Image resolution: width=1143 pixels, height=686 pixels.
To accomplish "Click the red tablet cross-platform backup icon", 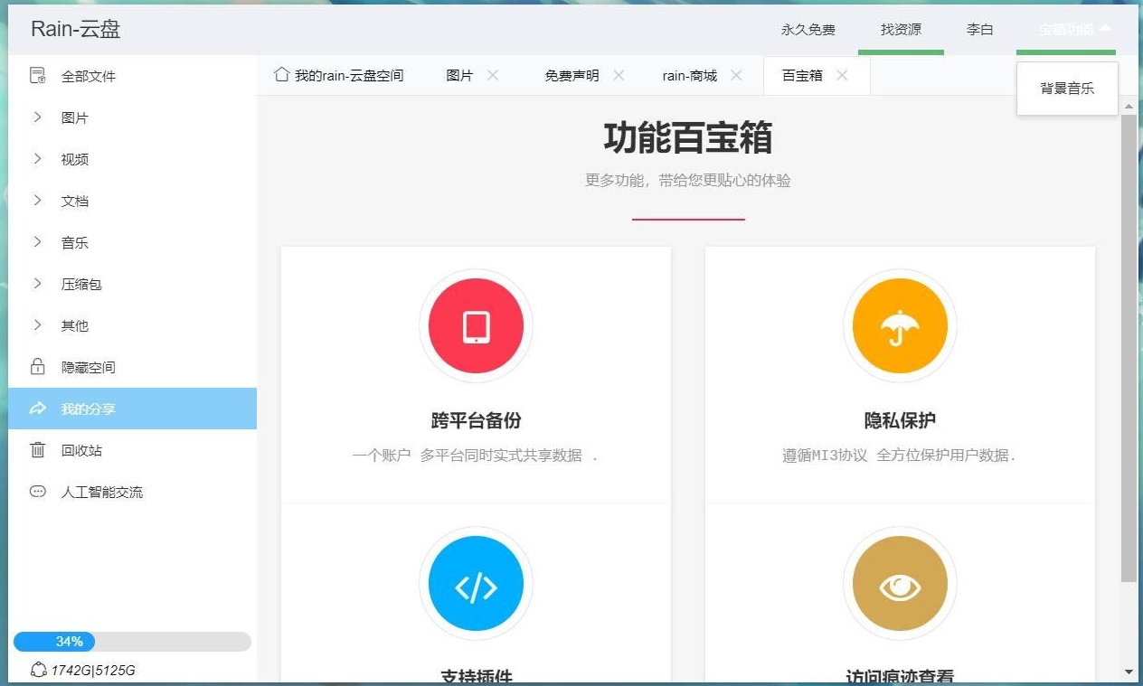I will 476,326.
